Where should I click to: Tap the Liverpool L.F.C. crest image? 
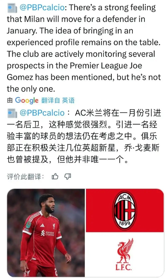[x=124, y=254]
